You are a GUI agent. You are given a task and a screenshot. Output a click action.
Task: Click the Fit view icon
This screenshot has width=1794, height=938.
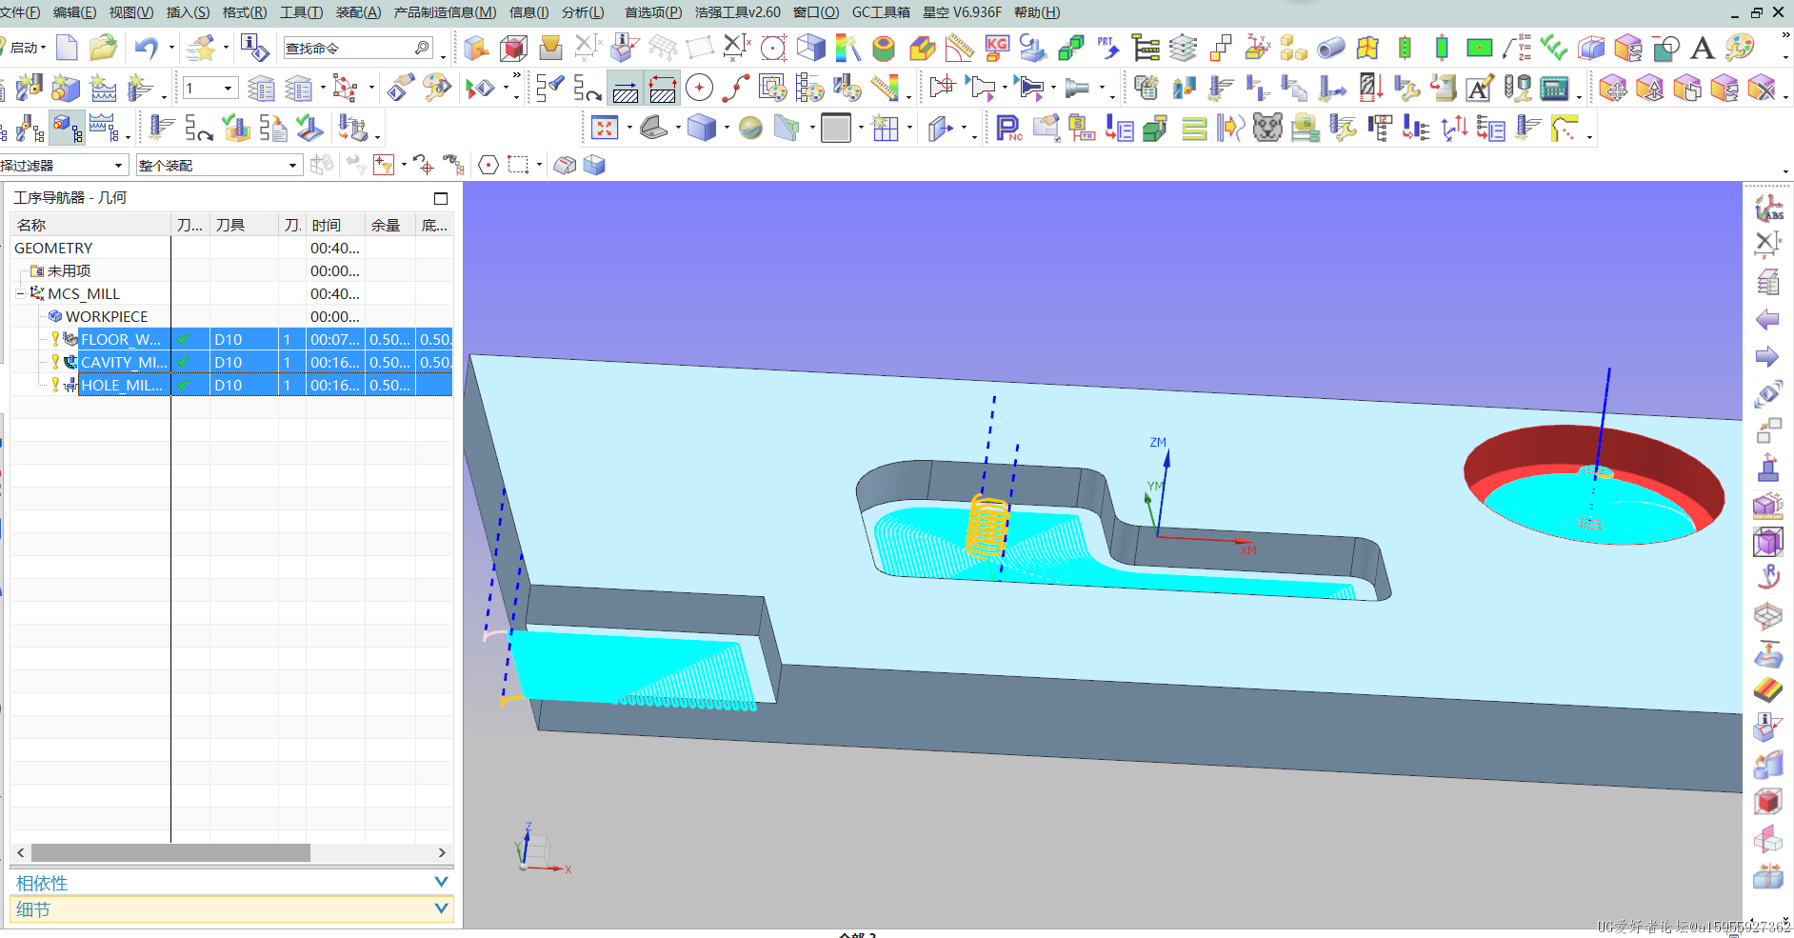[605, 128]
